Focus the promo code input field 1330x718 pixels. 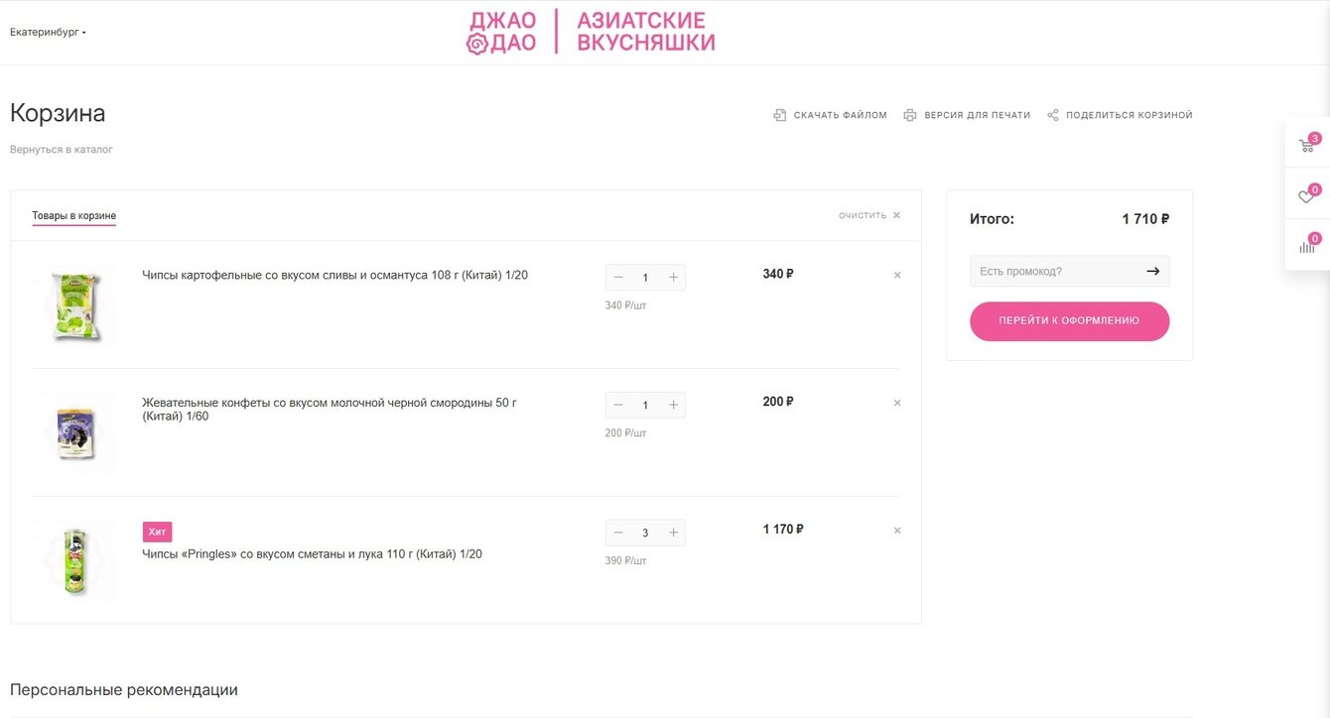pos(1054,271)
